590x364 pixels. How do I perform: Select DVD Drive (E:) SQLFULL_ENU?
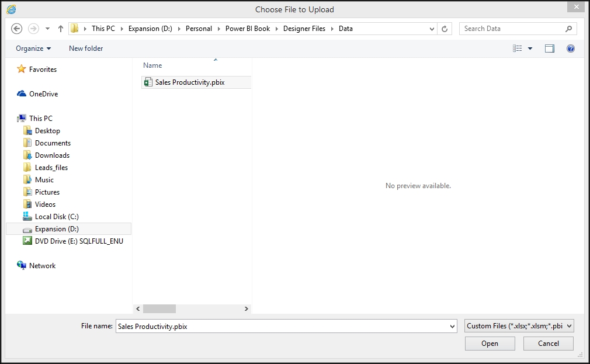tap(79, 241)
